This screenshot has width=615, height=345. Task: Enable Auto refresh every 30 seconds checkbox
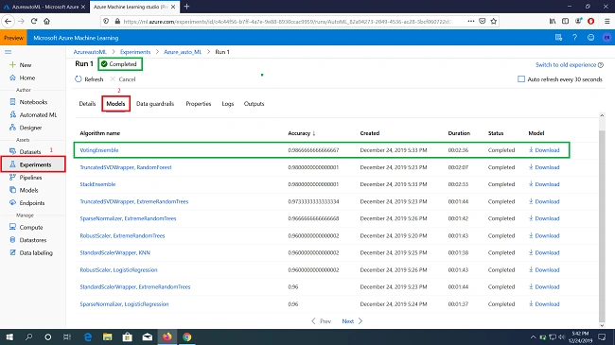(x=521, y=79)
